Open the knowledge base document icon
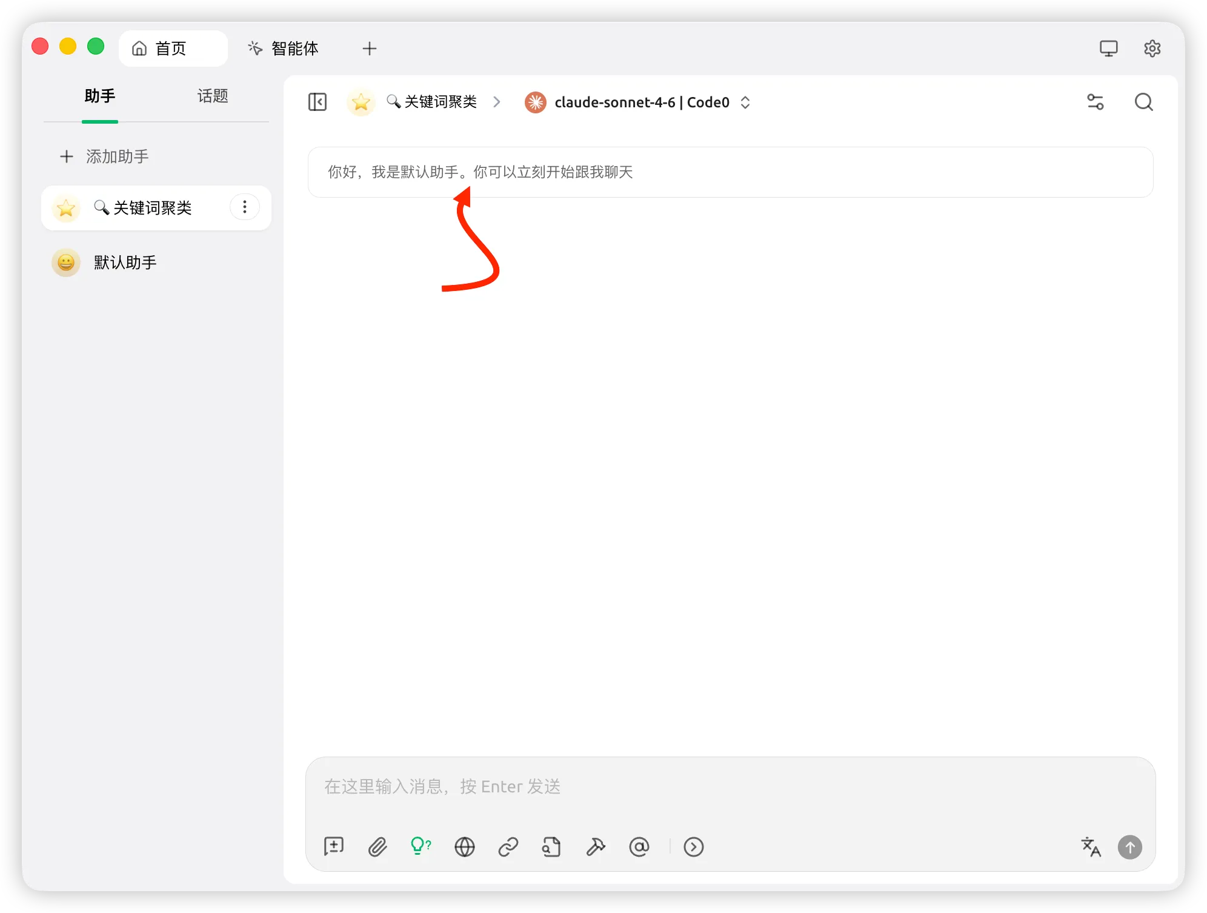Image resolution: width=1207 pixels, height=913 pixels. (551, 847)
